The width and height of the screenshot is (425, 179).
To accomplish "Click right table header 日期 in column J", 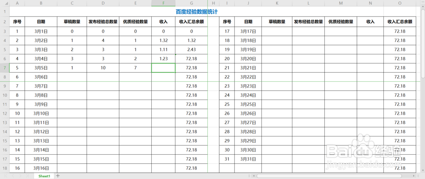I will click(x=248, y=22).
